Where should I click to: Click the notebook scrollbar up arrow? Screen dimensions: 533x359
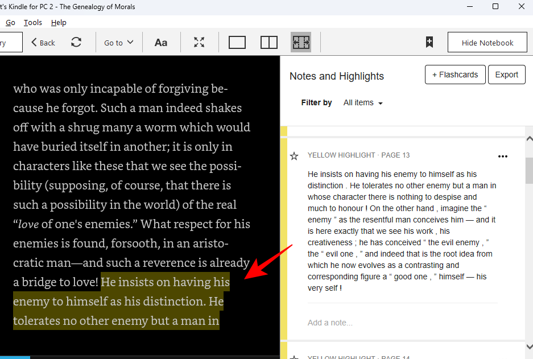coord(529,139)
